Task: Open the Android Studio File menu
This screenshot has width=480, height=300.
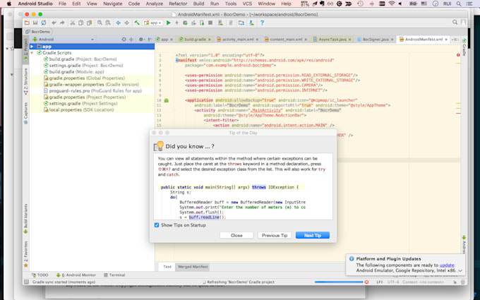Action: [x=62, y=4]
